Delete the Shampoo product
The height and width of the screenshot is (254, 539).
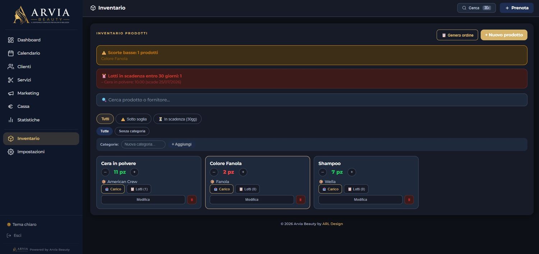click(409, 199)
